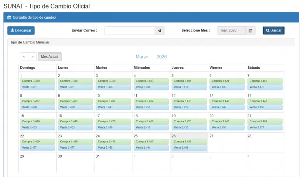Choose Compra 3.482 on Tuesday March 10
Viewport: 303px width, 177px height.
coord(113,101)
